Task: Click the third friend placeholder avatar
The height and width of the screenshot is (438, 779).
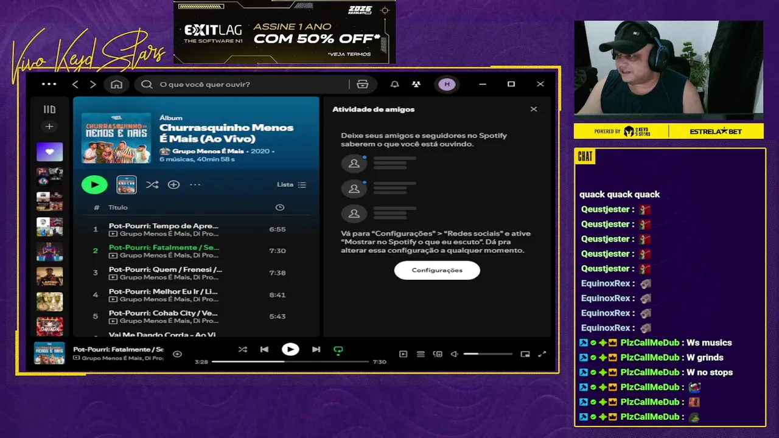Action: 354,214
